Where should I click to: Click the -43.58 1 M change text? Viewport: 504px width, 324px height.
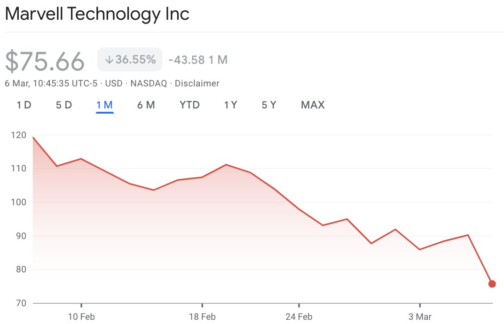coord(198,60)
